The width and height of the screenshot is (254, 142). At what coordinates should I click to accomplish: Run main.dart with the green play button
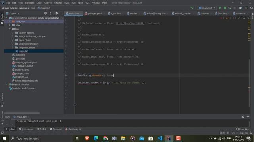coord(220,8)
